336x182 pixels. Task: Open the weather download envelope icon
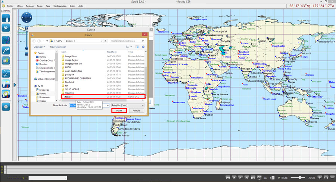point(6,60)
